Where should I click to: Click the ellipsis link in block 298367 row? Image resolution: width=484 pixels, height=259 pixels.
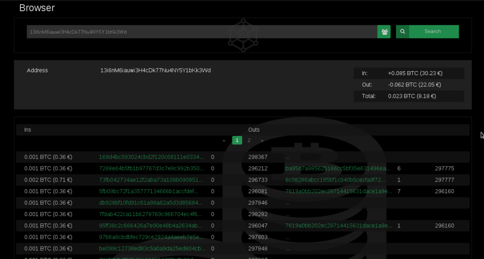click(x=288, y=158)
